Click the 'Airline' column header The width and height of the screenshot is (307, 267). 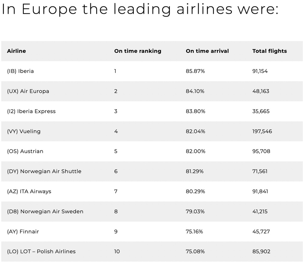(16, 51)
